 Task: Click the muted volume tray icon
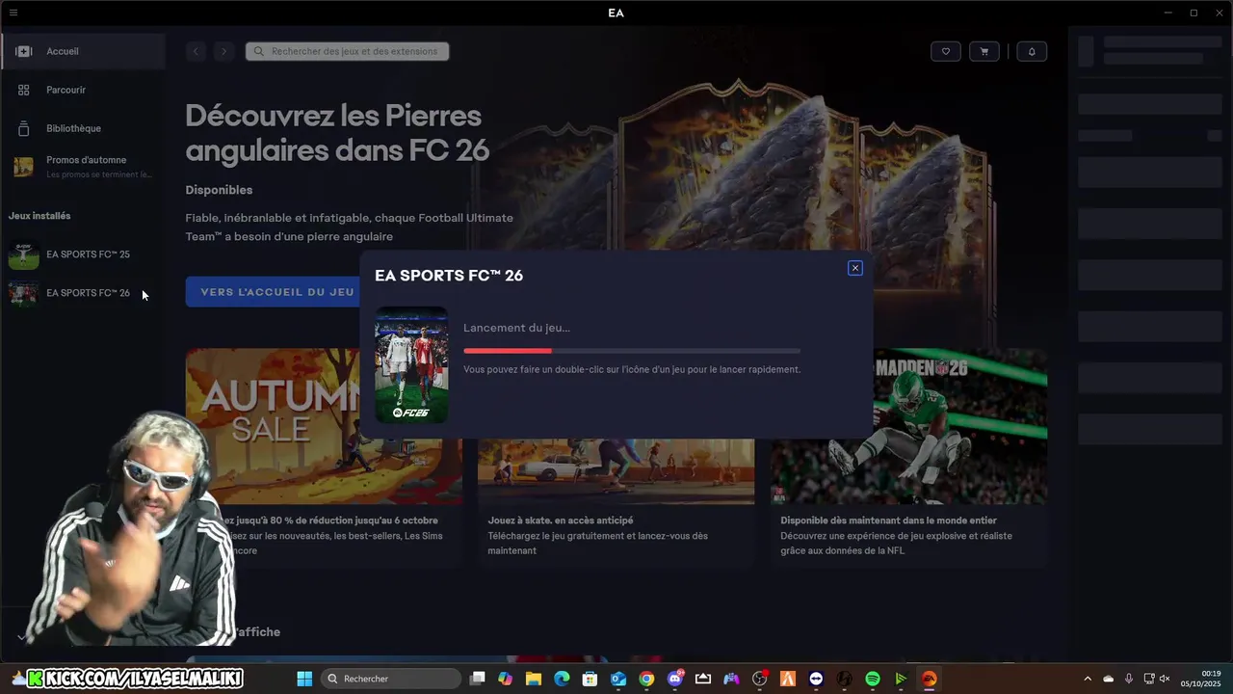pyautogui.click(x=1165, y=679)
